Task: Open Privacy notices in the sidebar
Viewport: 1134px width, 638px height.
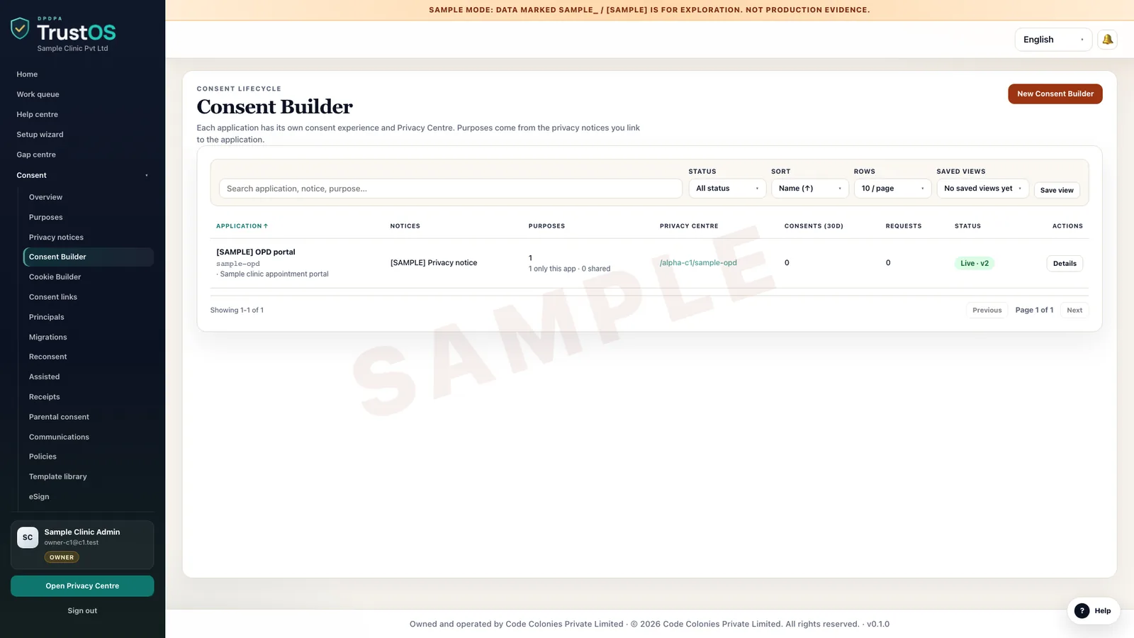Action: [56, 237]
